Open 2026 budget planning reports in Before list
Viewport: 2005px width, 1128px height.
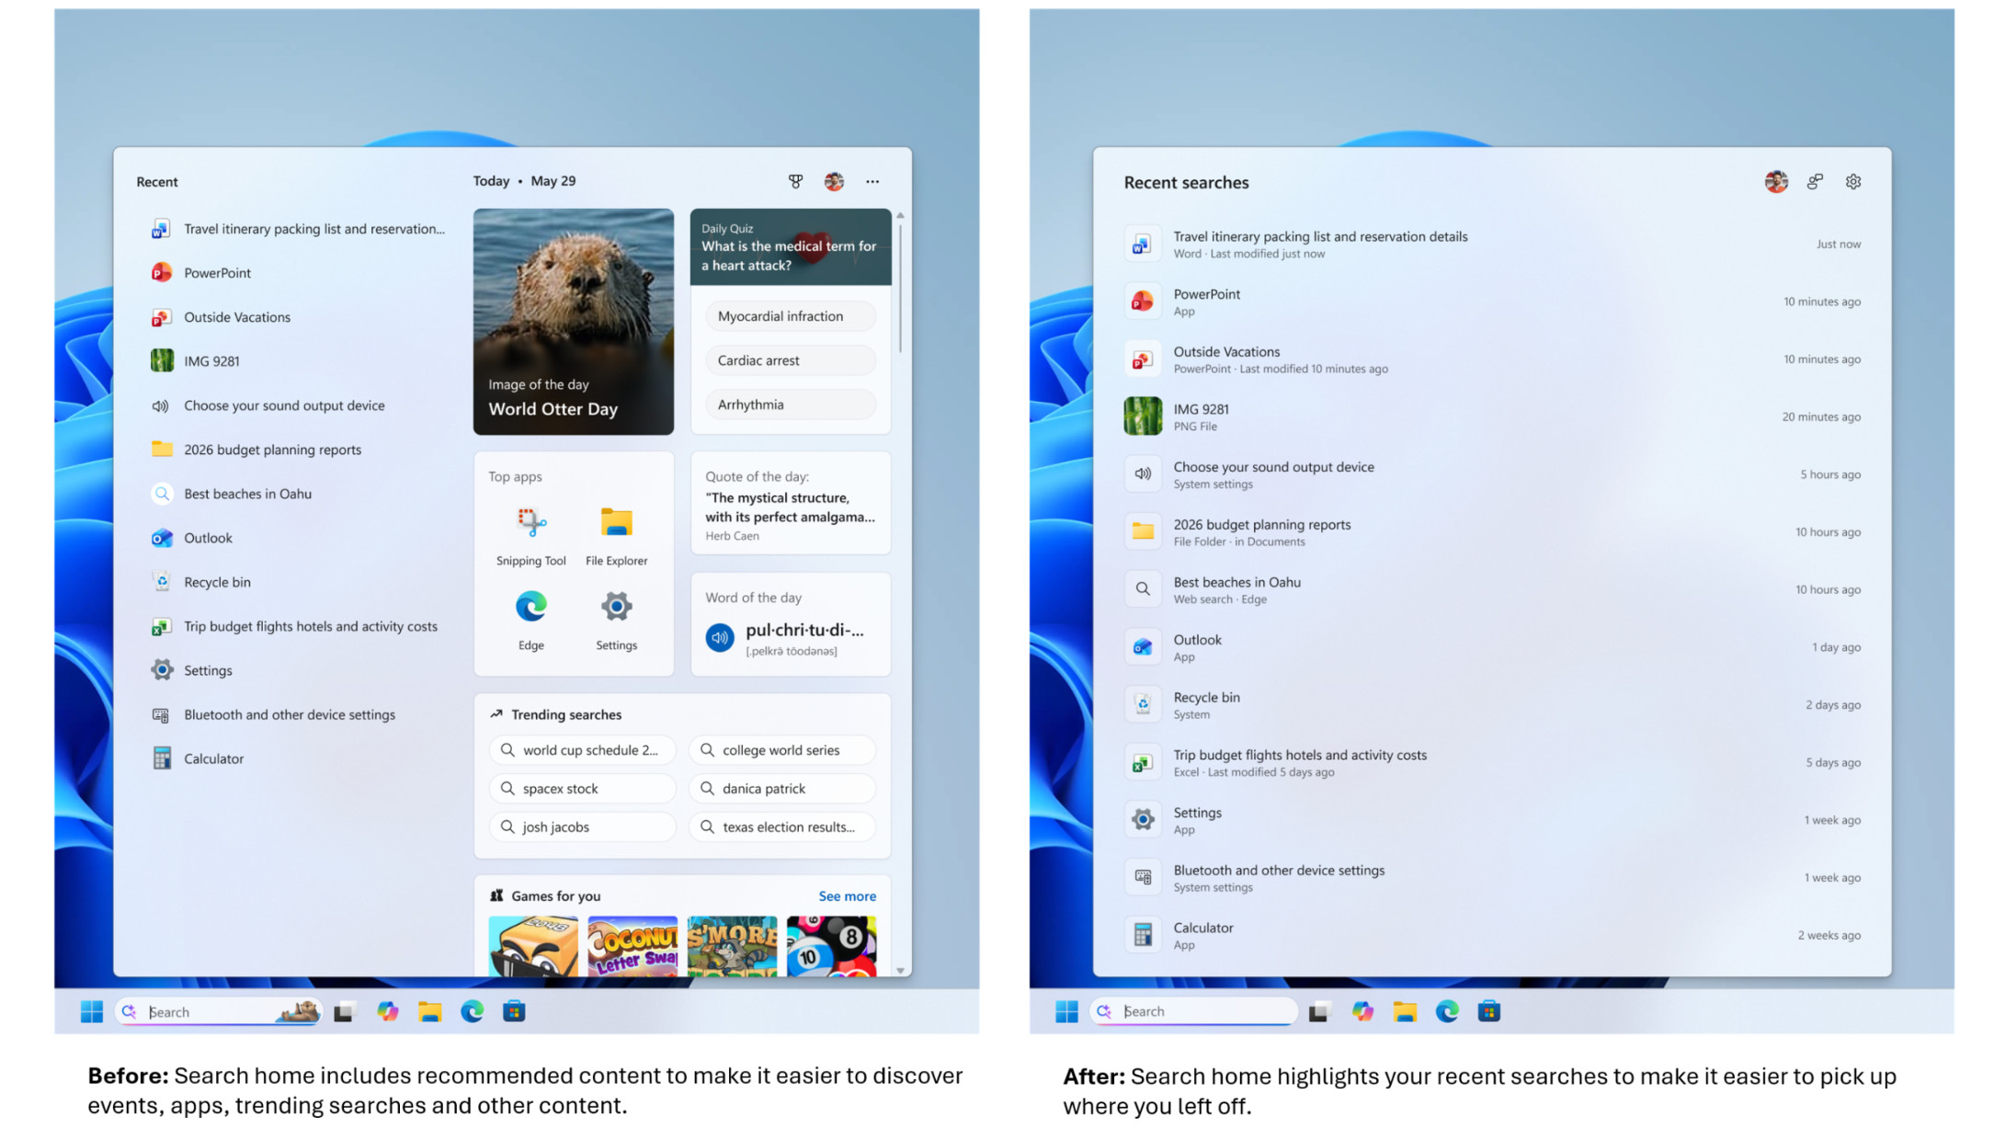[292, 450]
